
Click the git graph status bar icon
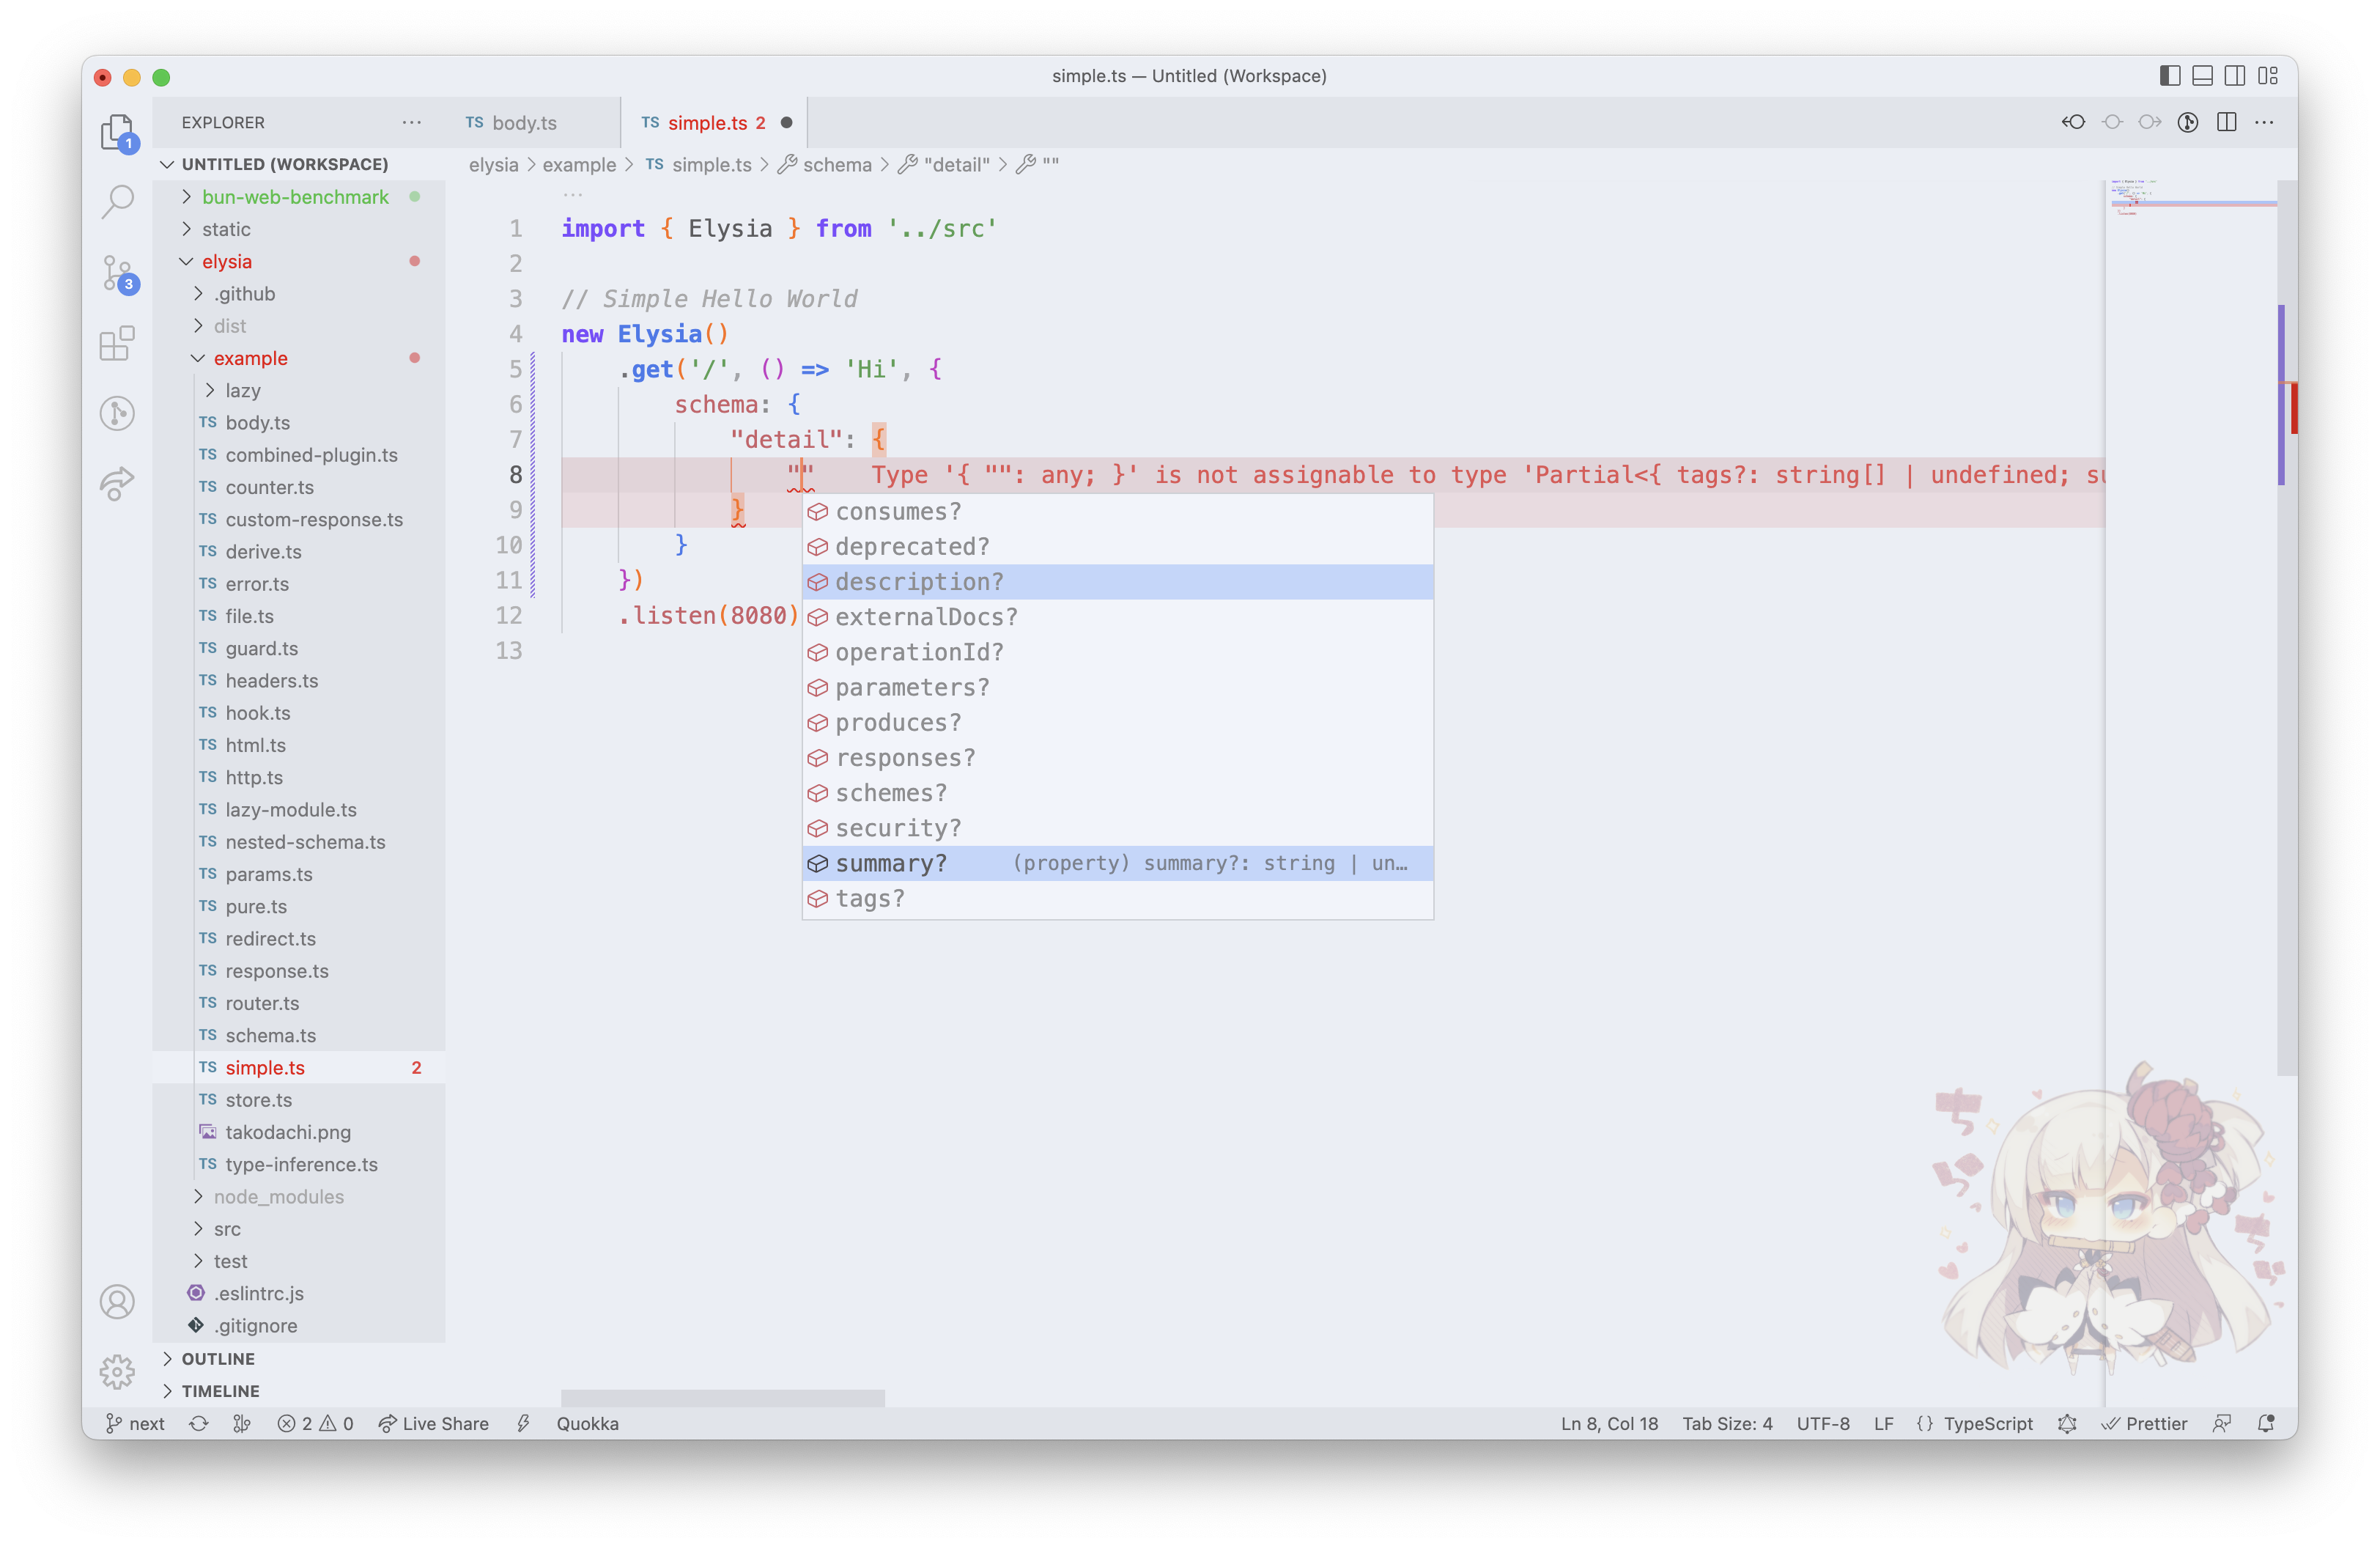coord(241,1423)
